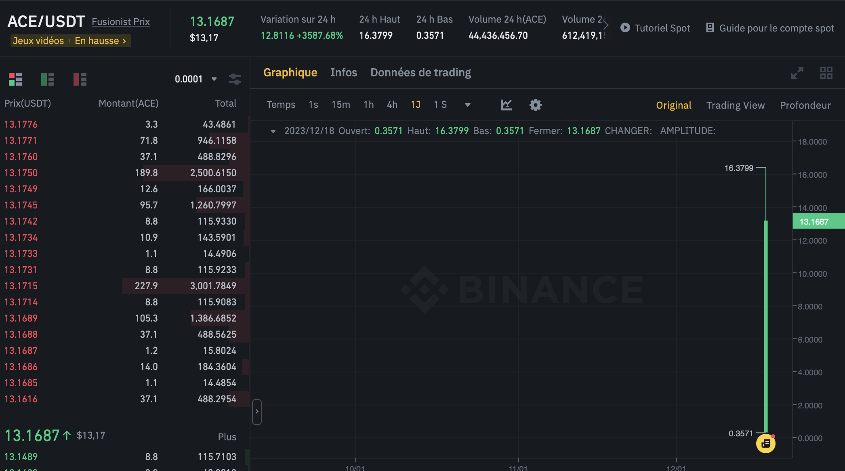Open the Infos tab
The height and width of the screenshot is (471, 845).
pos(343,73)
